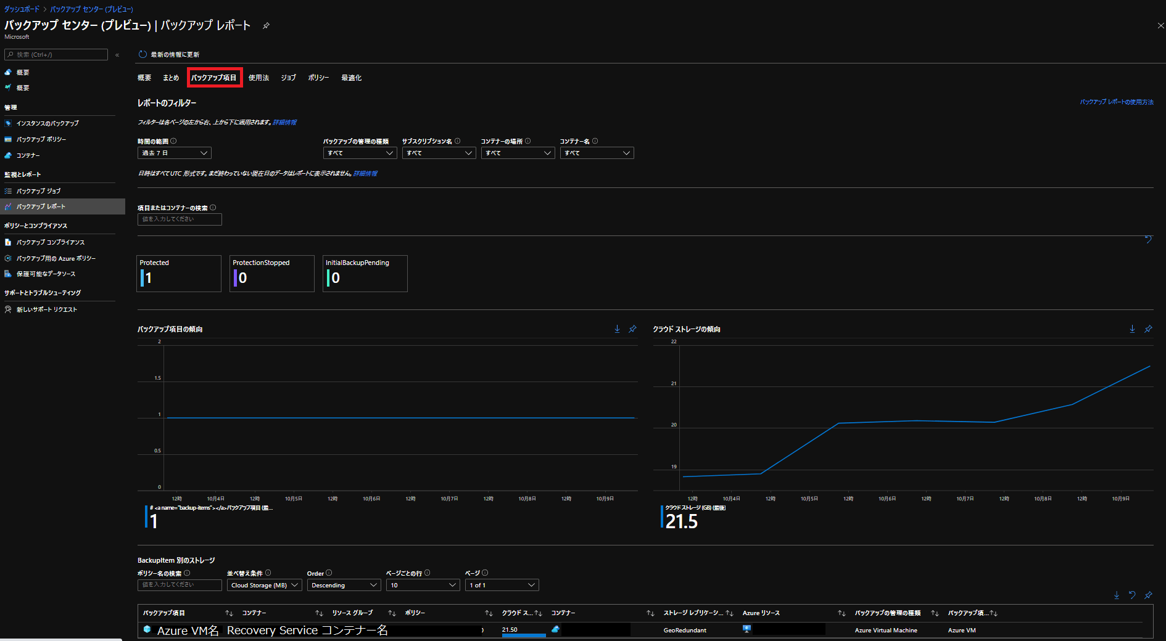Image resolution: width=1166 pixels, height=641 pixels.
Task: Download the バックアップ項目の傾向 chart data
Action: click(617, 329)
